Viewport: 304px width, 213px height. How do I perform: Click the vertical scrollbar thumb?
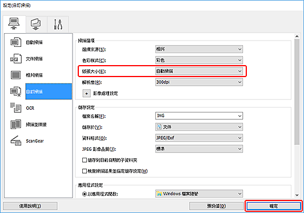coord(297,92)
